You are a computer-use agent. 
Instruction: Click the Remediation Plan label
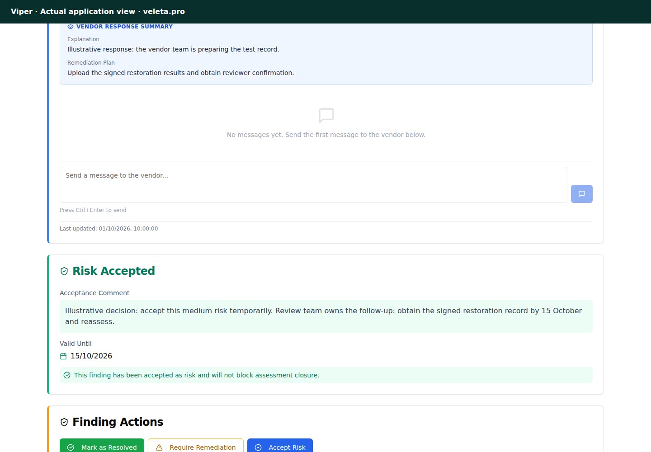click(91, 63)
